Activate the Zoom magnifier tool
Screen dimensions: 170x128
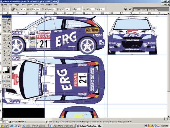9,63
